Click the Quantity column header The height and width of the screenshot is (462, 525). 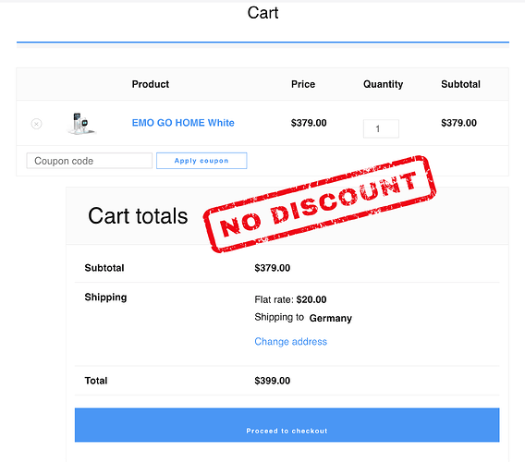point(383,84)
